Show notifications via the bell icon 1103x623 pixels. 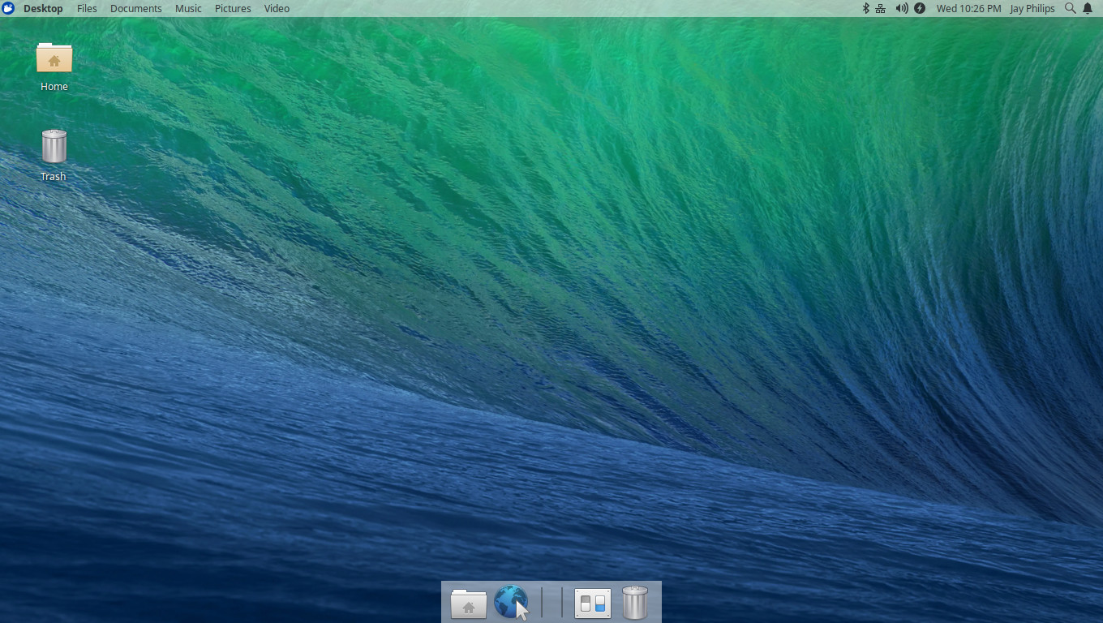(x=1088, y=8)
